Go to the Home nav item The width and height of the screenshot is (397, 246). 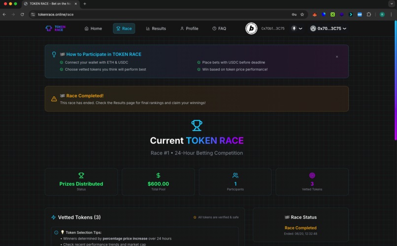93,28
